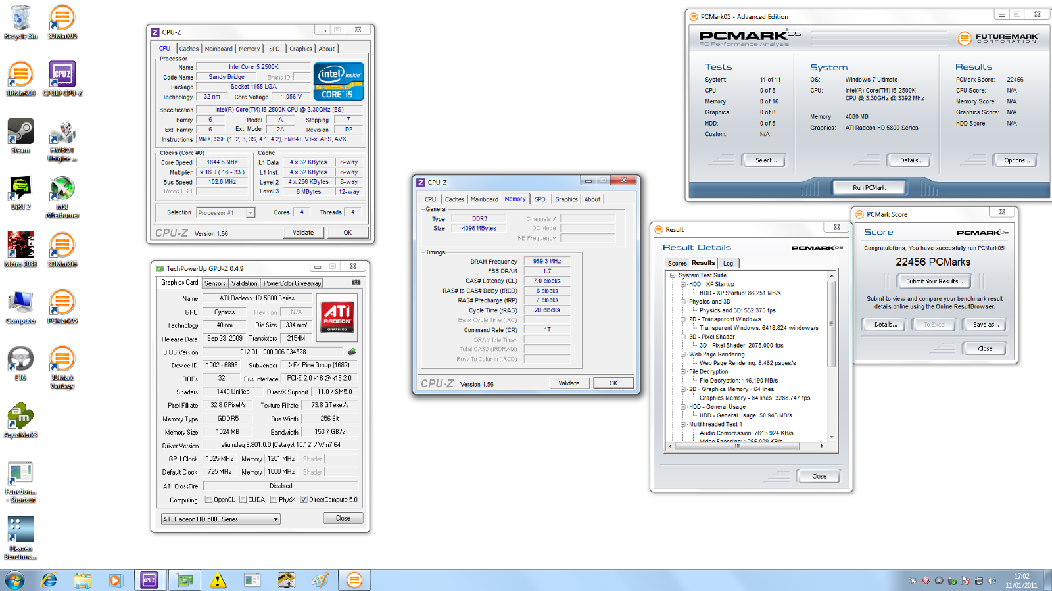Open Paint from the taskbar
1052x591 pixels.
tap(320, 580)
